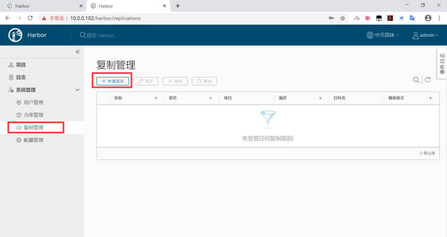Click the Harbor lighthouse logo
The image size is (447, 237).
tap(16, 35)
